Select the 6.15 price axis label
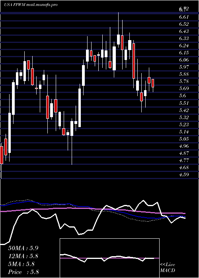199x278 pixels. click(184, 53)
